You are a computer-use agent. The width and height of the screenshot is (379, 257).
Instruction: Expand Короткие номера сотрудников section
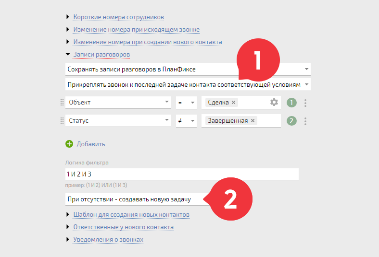pyautogui.click(x=68, y=17)
